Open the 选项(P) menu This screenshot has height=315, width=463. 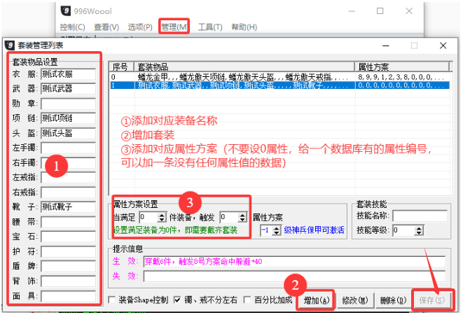140,27
